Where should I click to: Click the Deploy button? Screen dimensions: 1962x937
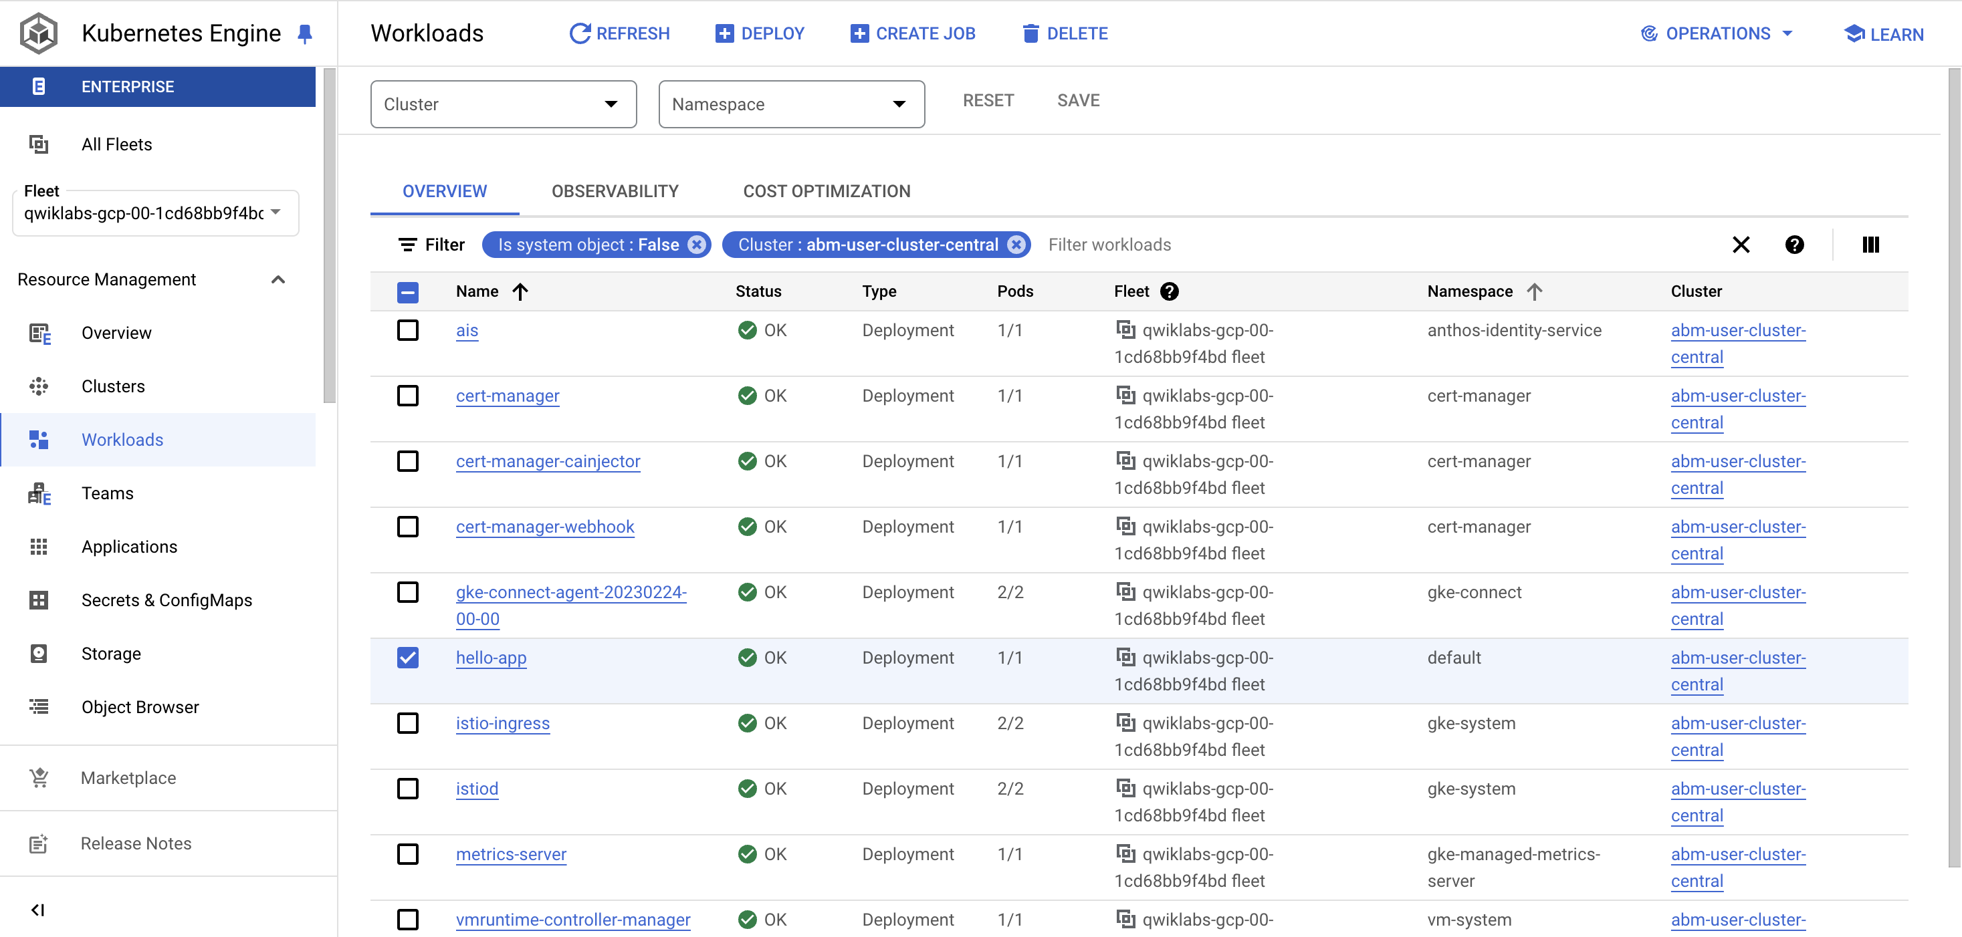[x=760, y=33]
